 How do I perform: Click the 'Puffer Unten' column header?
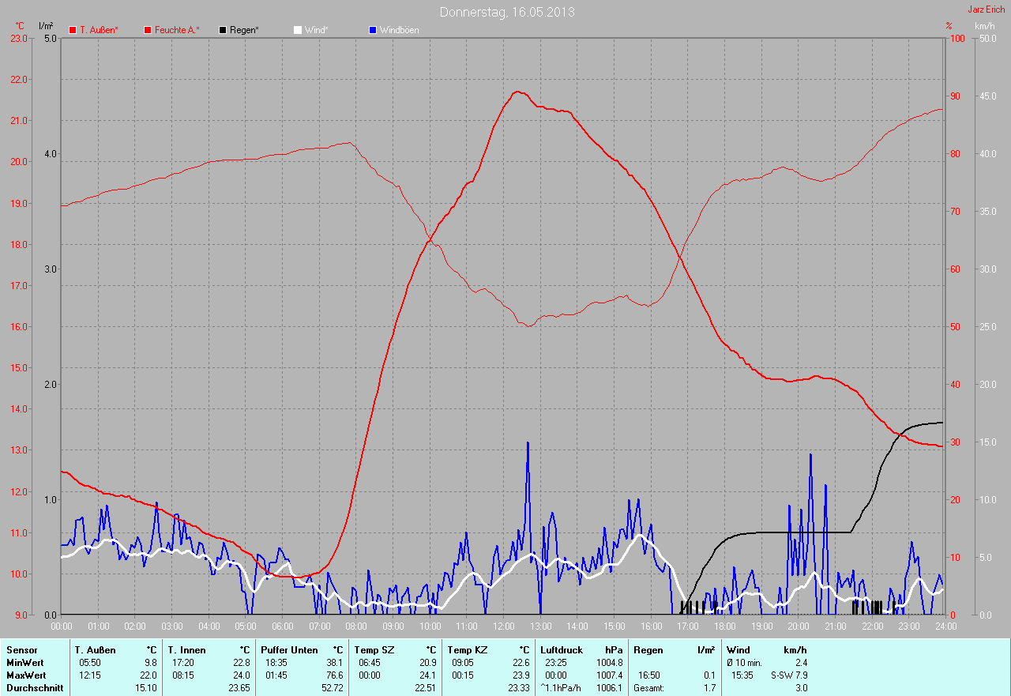[290, 650]
